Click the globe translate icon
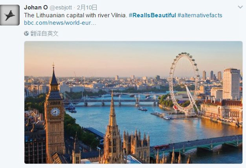The width and height of the screenshot is (246, 168). tap(26, 33)
